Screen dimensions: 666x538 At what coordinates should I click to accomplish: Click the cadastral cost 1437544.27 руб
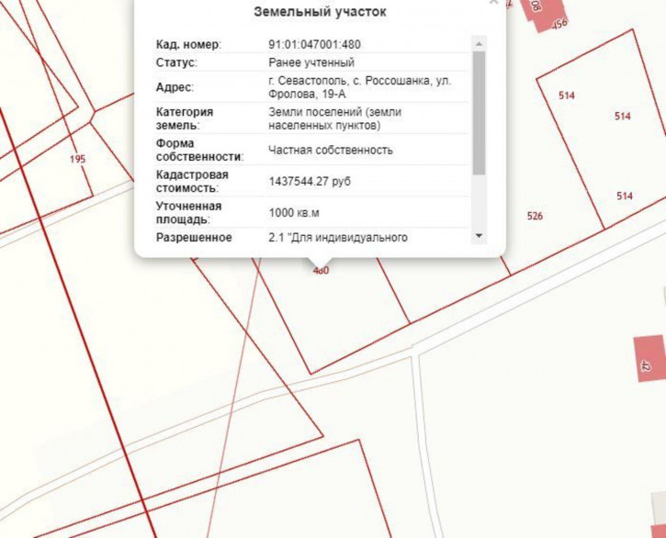click(x=310, y=182)
